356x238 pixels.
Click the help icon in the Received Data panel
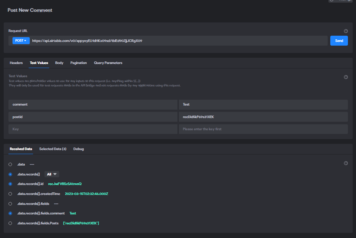tap(346, 163)
